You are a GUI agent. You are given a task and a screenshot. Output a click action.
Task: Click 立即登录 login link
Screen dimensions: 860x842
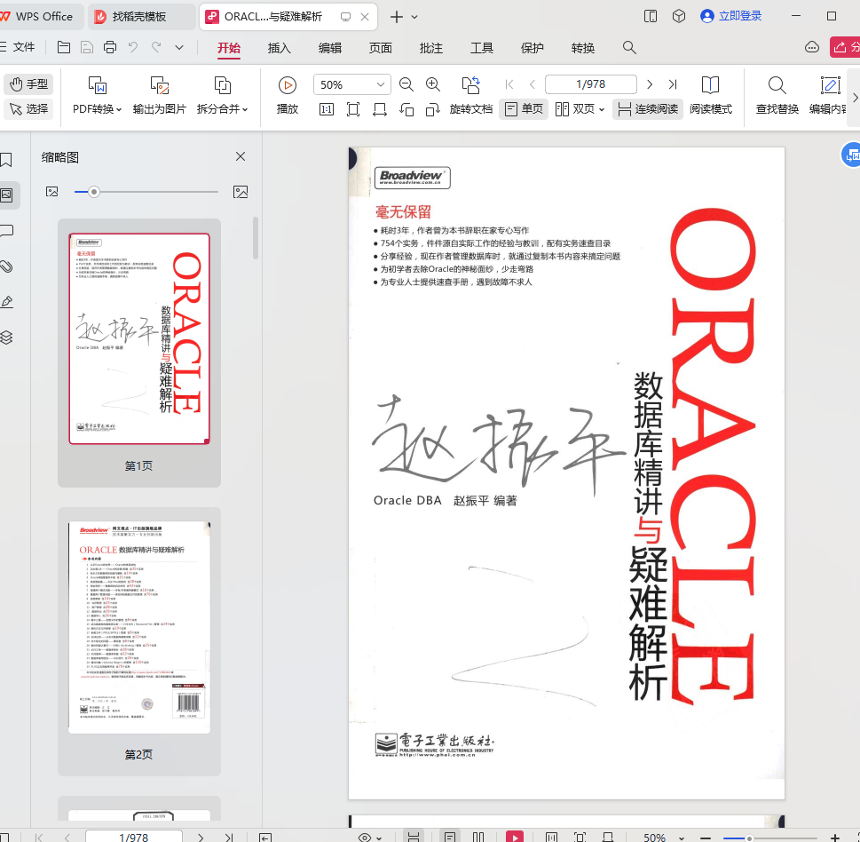tap(731, 16)
